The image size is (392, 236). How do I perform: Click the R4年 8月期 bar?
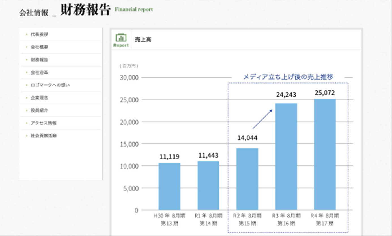pyautogui.click(x=325, y=154)
